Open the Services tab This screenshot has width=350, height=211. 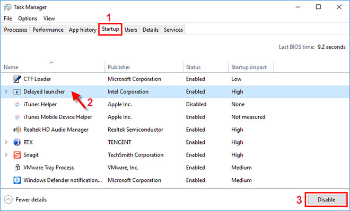coord(173,30)
